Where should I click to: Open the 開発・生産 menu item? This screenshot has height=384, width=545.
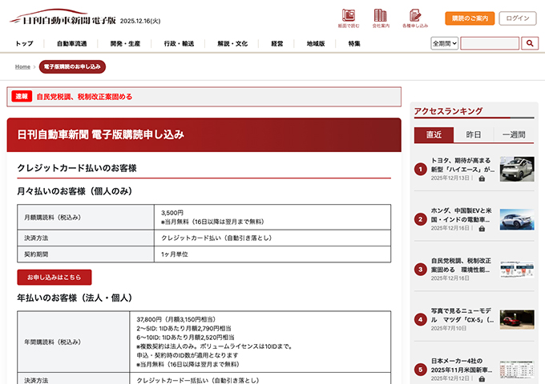(x=125, y=44)
